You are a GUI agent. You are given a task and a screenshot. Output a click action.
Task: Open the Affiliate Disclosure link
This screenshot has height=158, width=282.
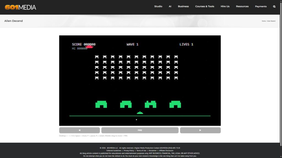click(x=166, y=150)
